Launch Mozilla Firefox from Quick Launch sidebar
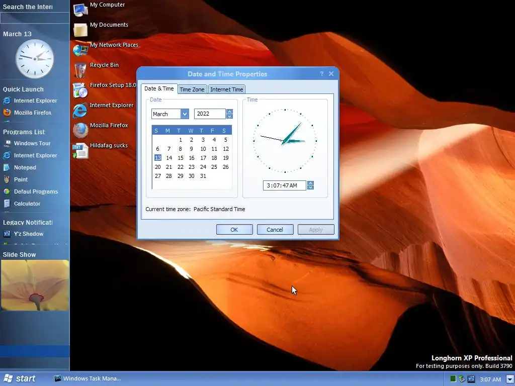This screenshot has height=386, width=515. (28, 113)
